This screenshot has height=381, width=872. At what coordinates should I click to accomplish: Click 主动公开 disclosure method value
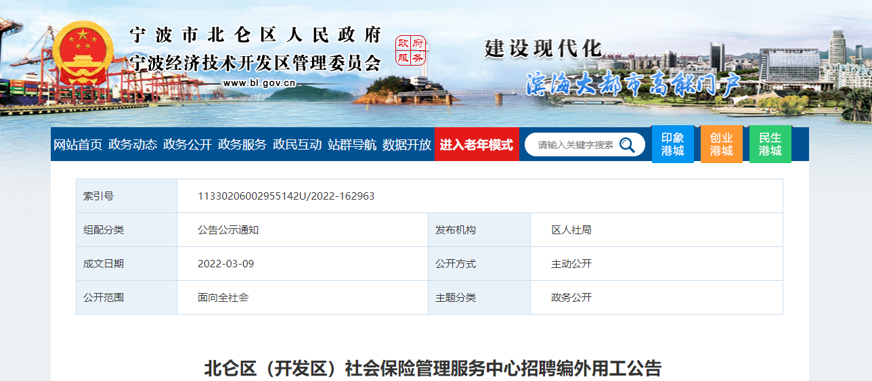click(571, 264)
